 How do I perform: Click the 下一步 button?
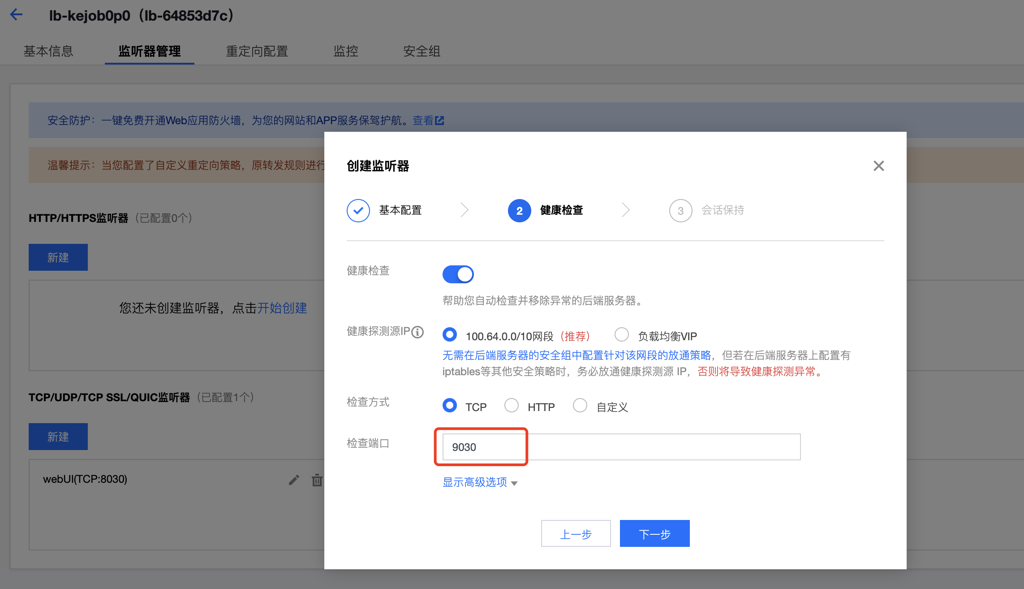(654, 533)
